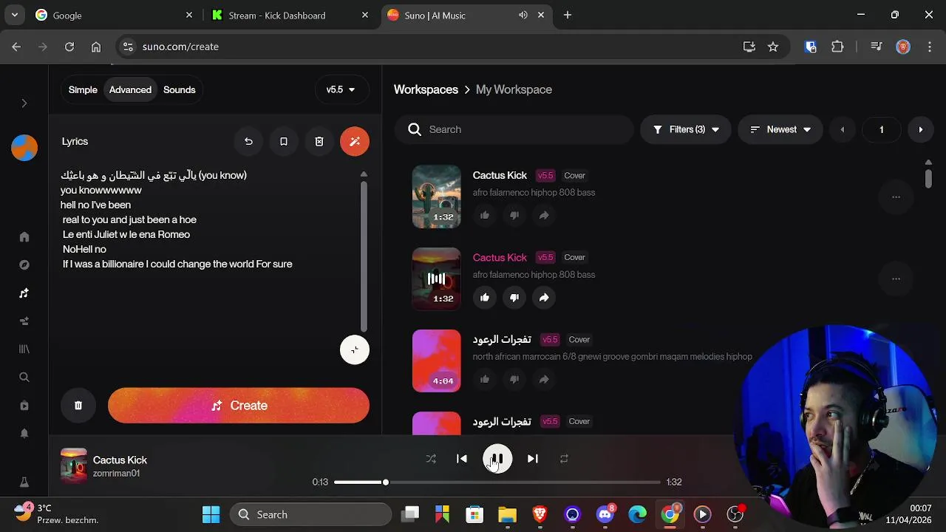Like the currently playing Cactus Kick song
Screen dimensions: 946x532
[x=485, y=297]
